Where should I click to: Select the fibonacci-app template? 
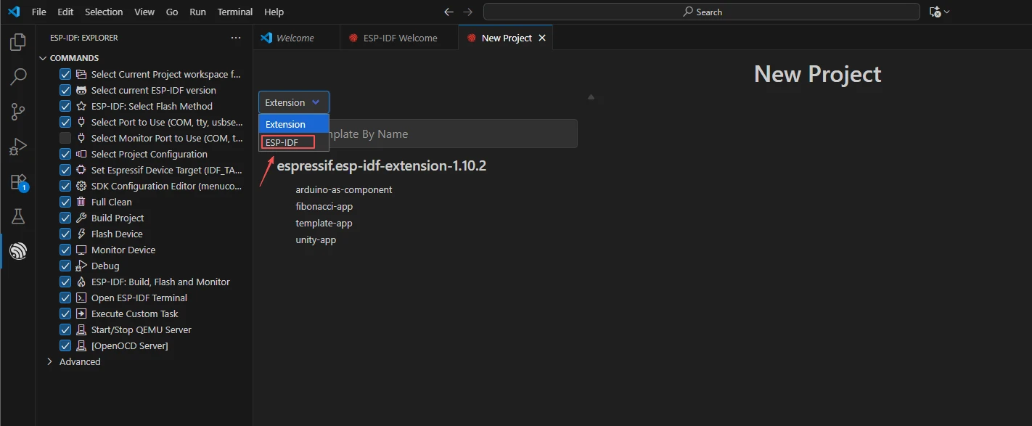(x=324, y=206)
